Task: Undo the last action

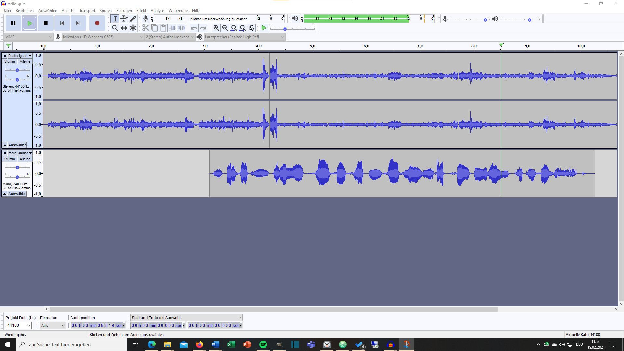Action: click(x=194, y=28)
